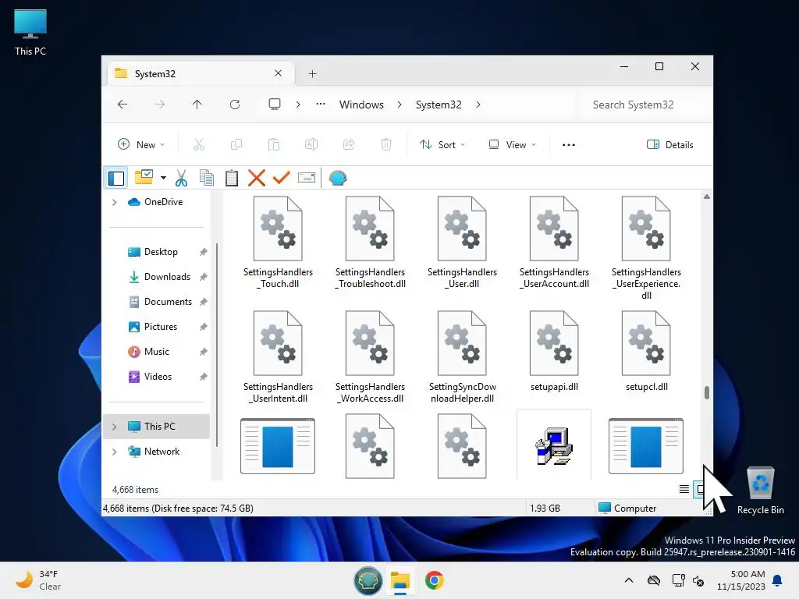Screen dimensions: 799x599
Task: Click the computer icon in address bar
Action: [275, 105]
